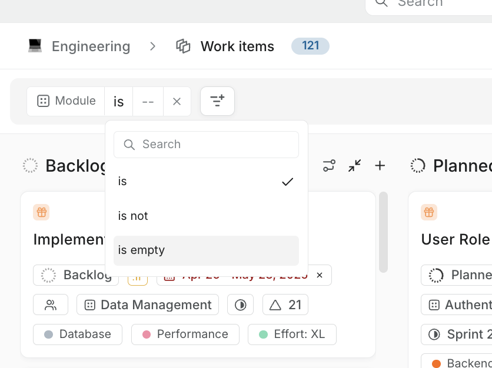
Task: Pick 'is empty' operator option
Action: (206, 250)
